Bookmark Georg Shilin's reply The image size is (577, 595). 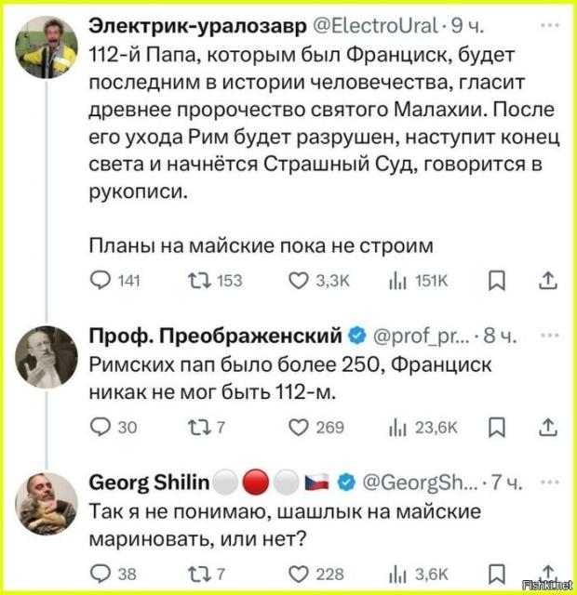click(497, 573)
